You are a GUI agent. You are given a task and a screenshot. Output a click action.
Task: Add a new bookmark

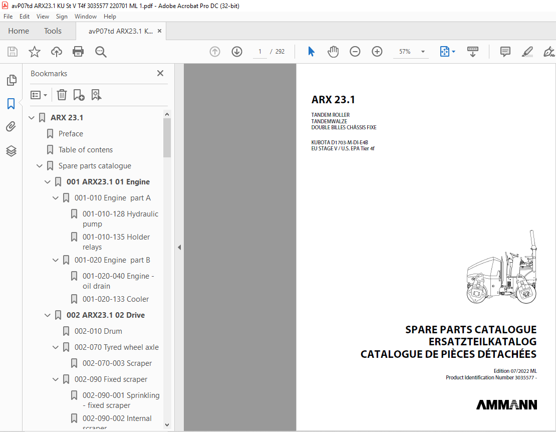coord(79,95)
